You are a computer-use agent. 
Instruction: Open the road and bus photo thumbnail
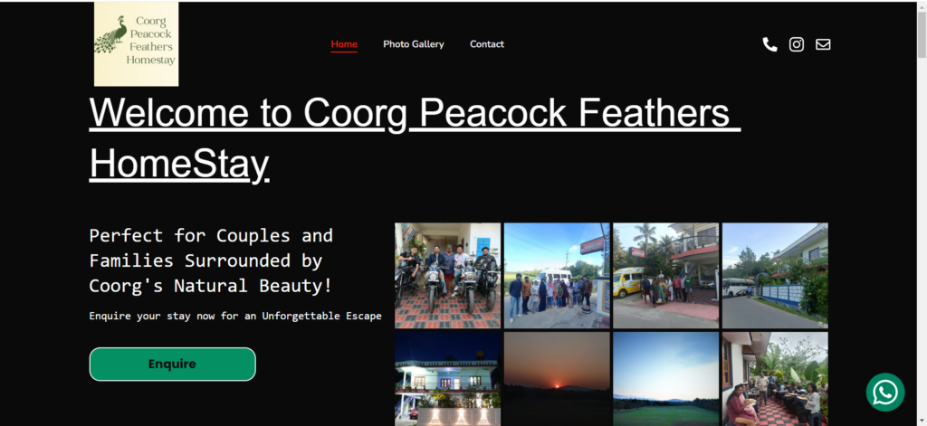[775, 275]
